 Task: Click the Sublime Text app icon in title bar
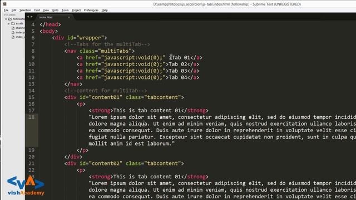click(x=4, y=4)
